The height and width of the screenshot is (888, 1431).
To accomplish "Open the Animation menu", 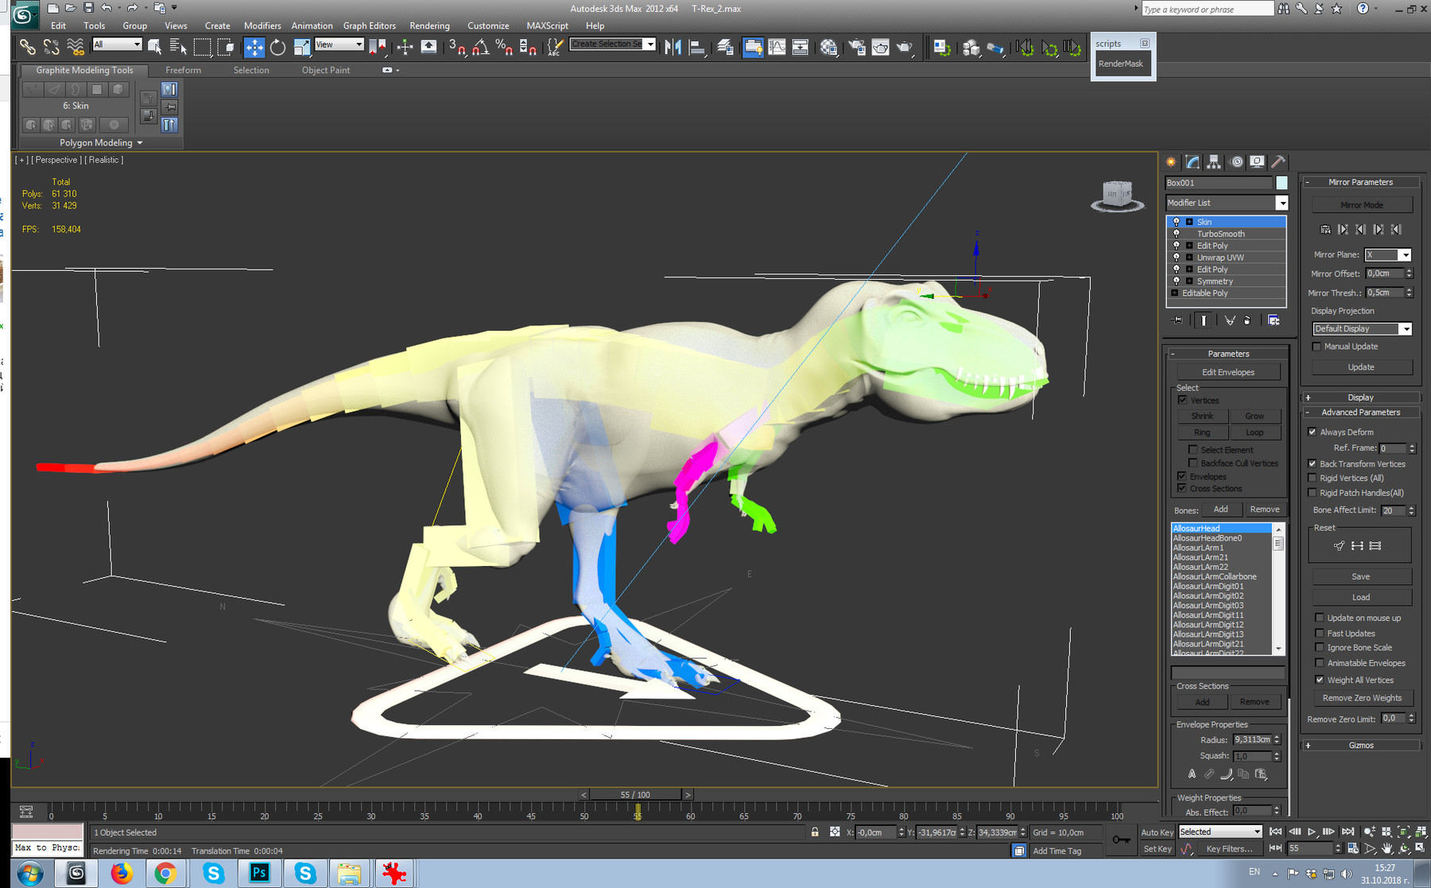I will click(312, 25).
